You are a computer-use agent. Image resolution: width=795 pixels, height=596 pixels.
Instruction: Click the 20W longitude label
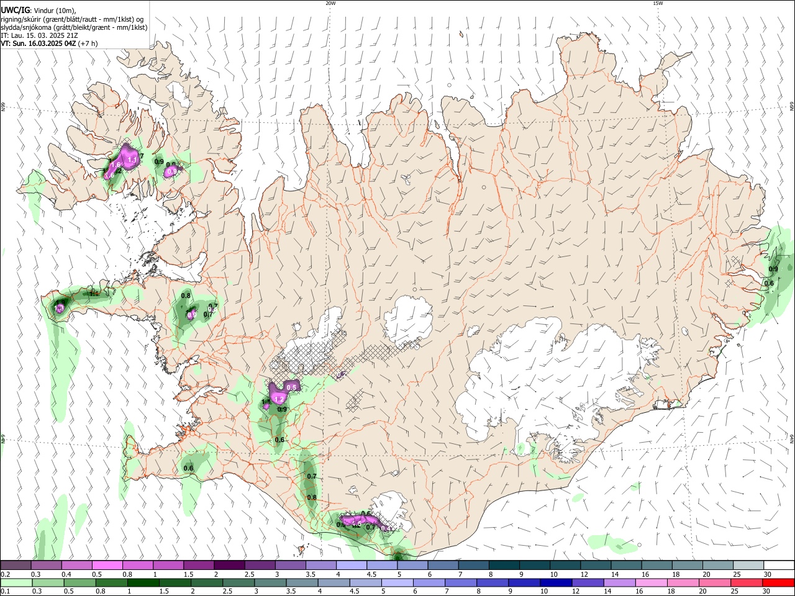(x=330, y=3)
